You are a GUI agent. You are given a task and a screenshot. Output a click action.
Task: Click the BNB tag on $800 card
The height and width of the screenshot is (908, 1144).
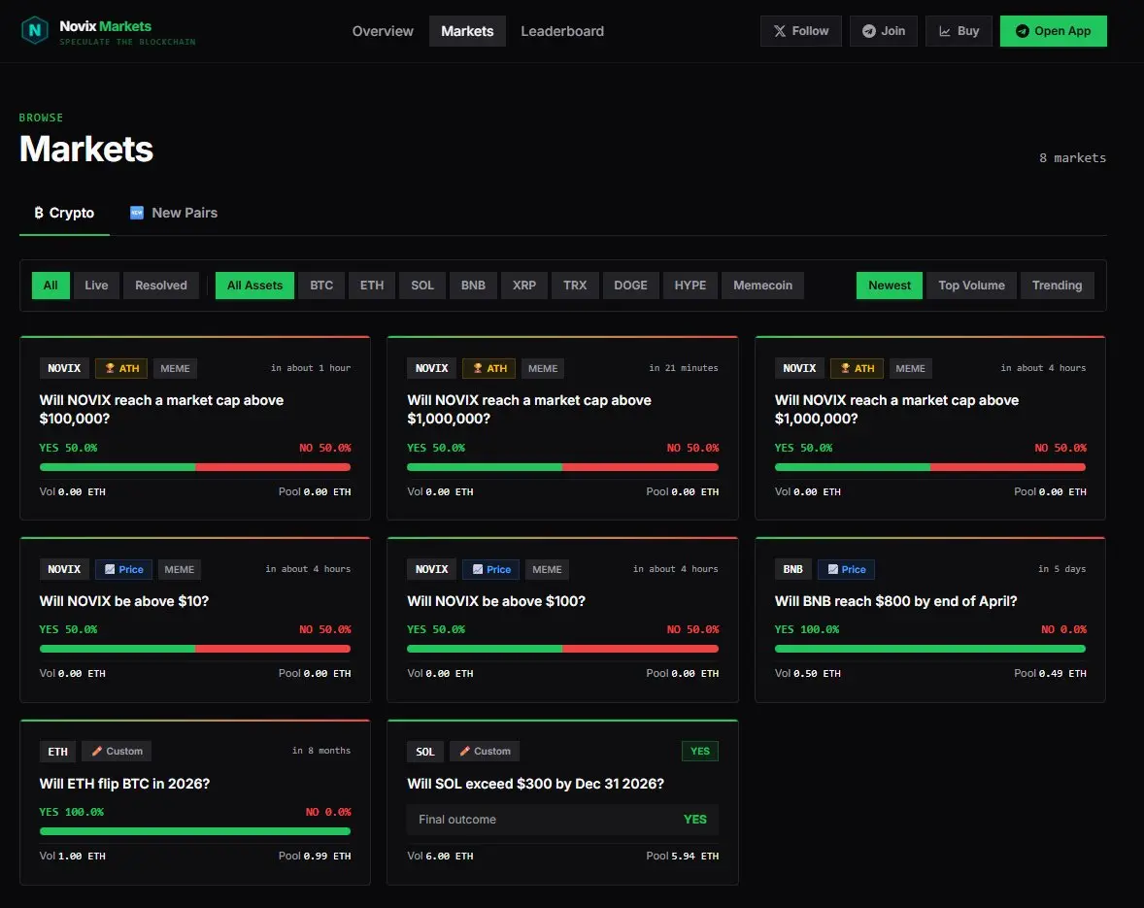click(793, 569)
